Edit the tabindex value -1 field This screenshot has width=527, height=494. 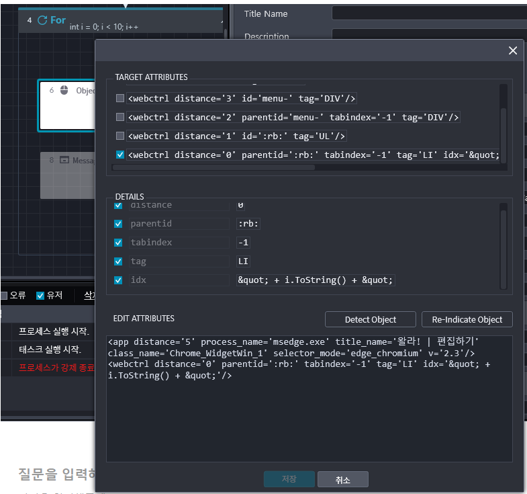243,243
